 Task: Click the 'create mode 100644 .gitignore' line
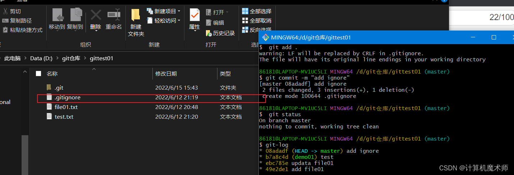tap(309, 96)
